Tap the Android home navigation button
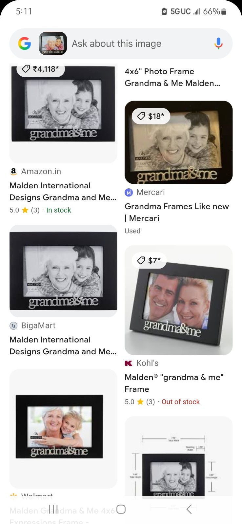242x524 pixels. click(x=121, y=509)
